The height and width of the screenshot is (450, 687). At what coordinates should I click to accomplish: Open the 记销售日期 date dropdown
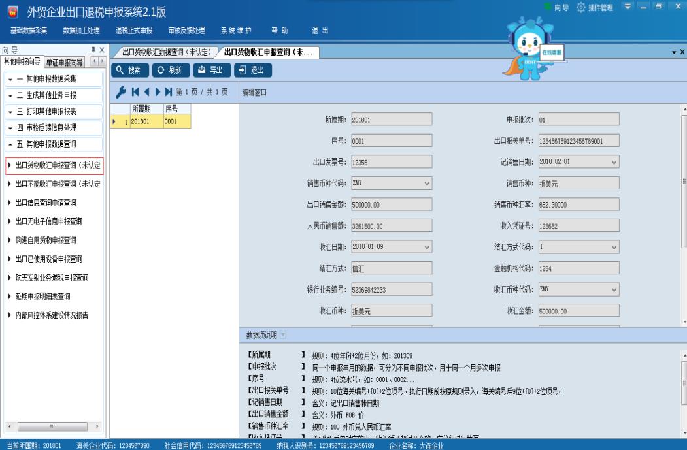(x=614, y=162)
